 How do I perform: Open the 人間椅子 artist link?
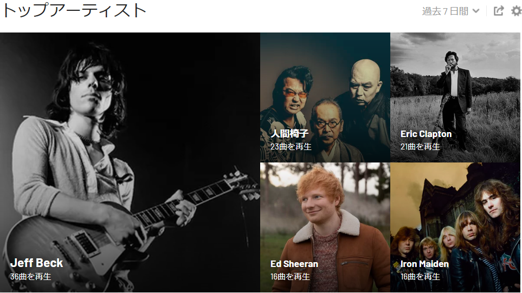[x=289, y=134]
